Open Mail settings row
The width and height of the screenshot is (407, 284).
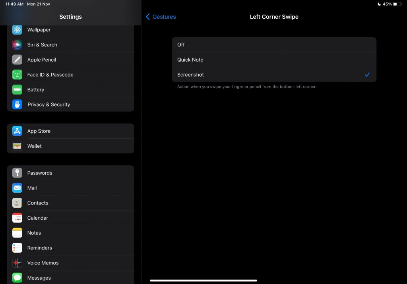click(71, 188)
